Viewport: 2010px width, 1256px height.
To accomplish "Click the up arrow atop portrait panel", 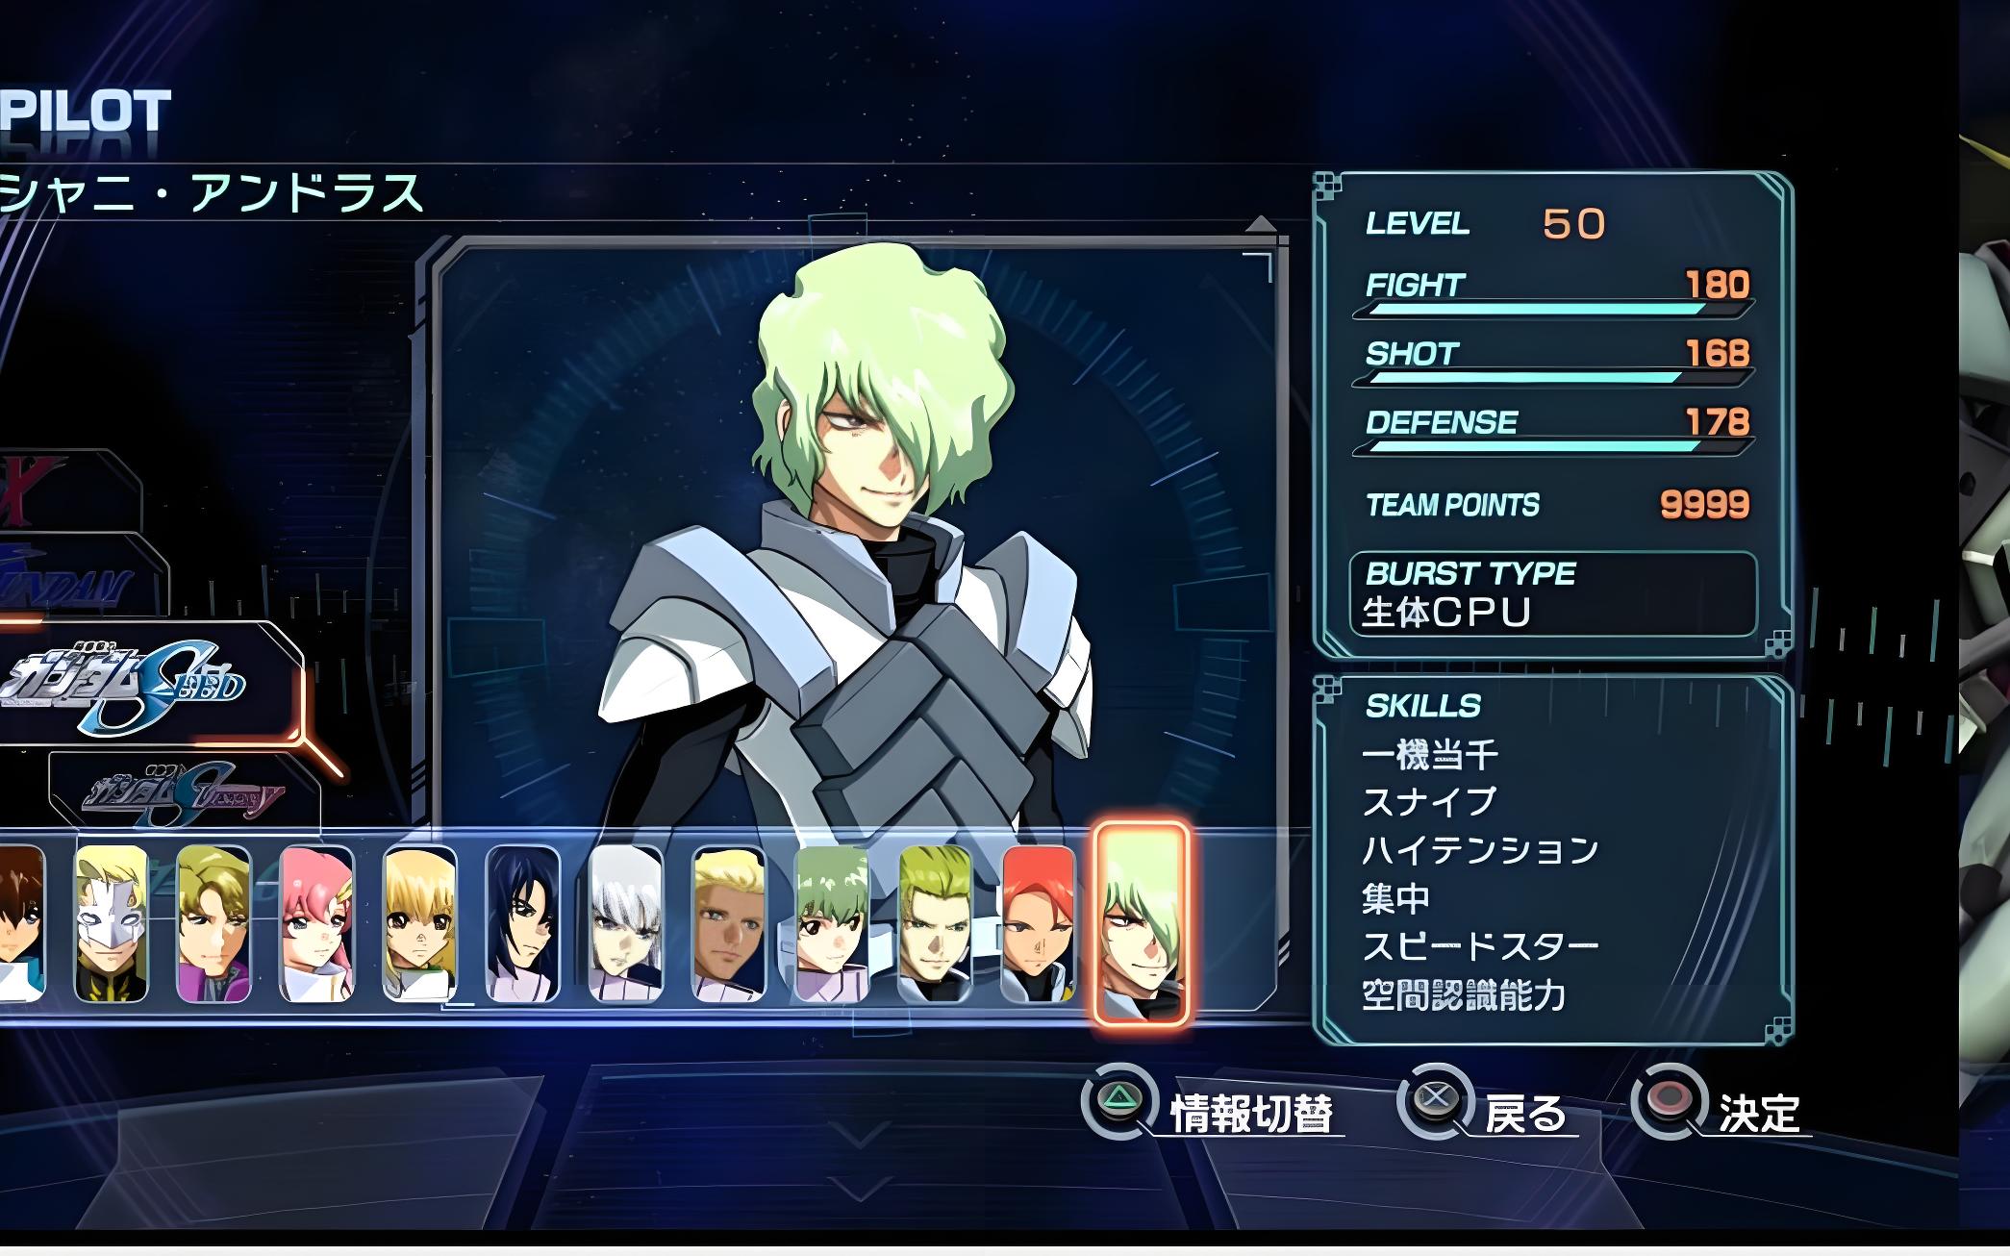I will click(1261, 224).
